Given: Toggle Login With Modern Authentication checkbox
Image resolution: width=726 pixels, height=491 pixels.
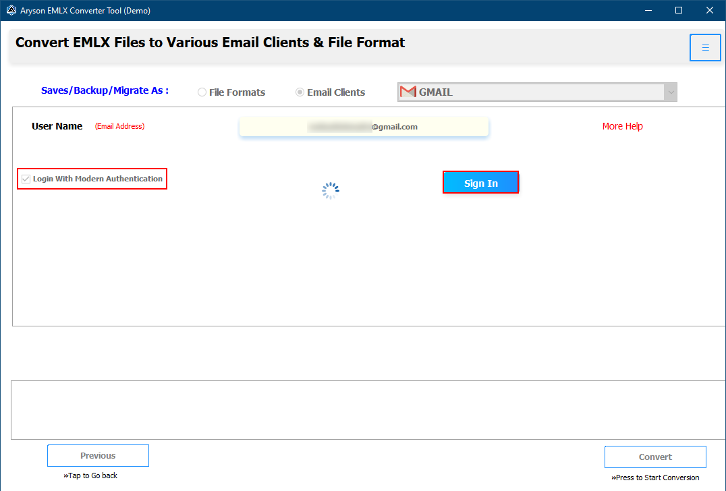Looking at the screenshot, I should [26, 179].
